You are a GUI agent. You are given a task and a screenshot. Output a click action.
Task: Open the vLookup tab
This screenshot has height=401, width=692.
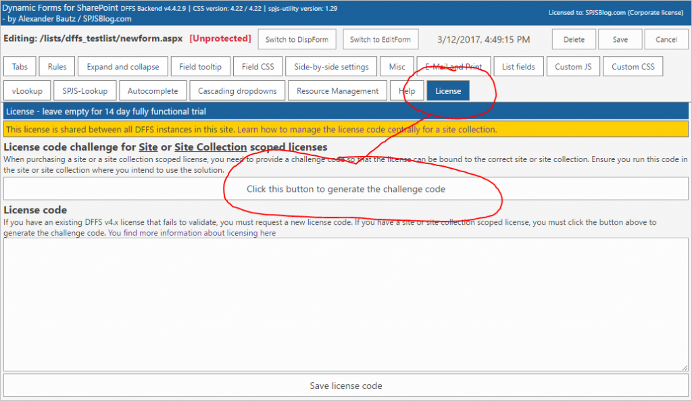[26, 90]
